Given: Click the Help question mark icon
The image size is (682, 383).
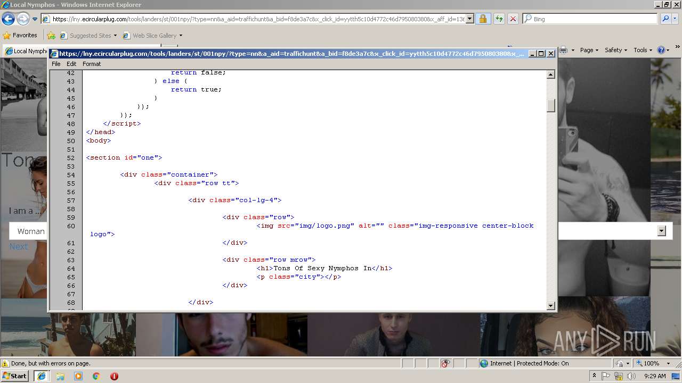Looking at the screenshot, I should [x=661, y=50].
